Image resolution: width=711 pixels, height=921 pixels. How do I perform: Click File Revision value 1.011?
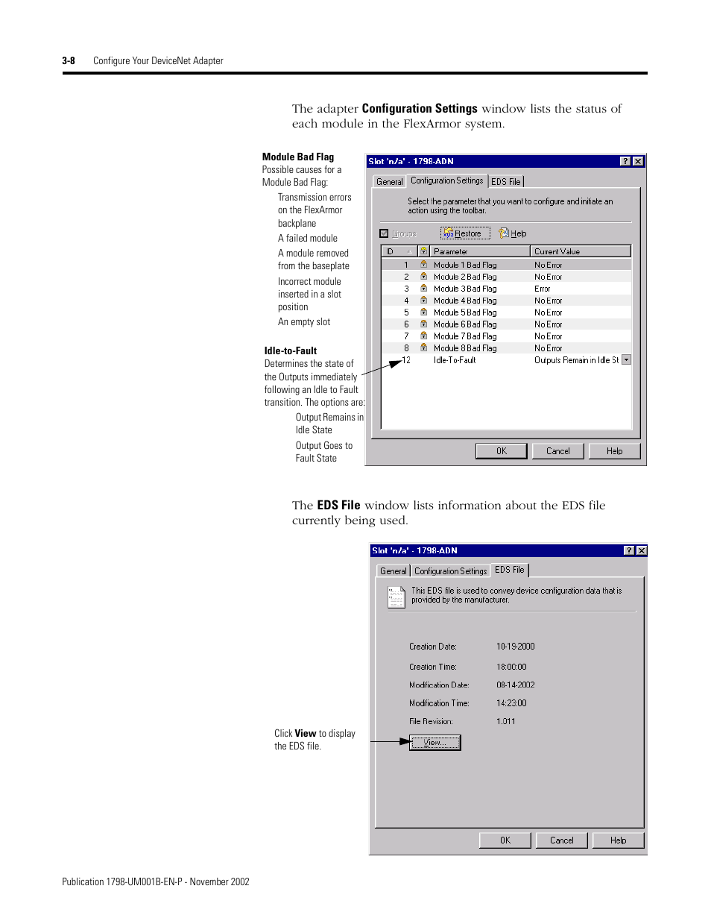pyautogui.click(x=506, y=721)
